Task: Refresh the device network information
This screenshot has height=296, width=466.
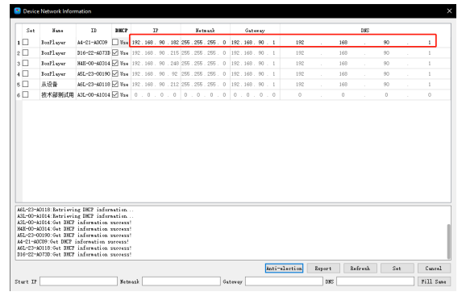Action: click(360, 268)
